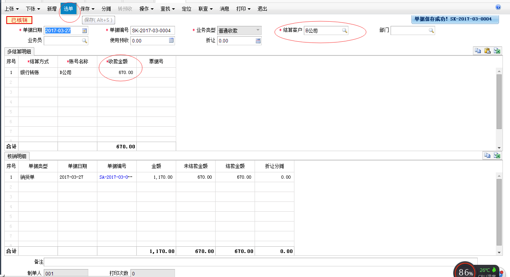Open the 联查 dropdown menu
The height and width of the screenshot is (277, 510).
(205, 9)
